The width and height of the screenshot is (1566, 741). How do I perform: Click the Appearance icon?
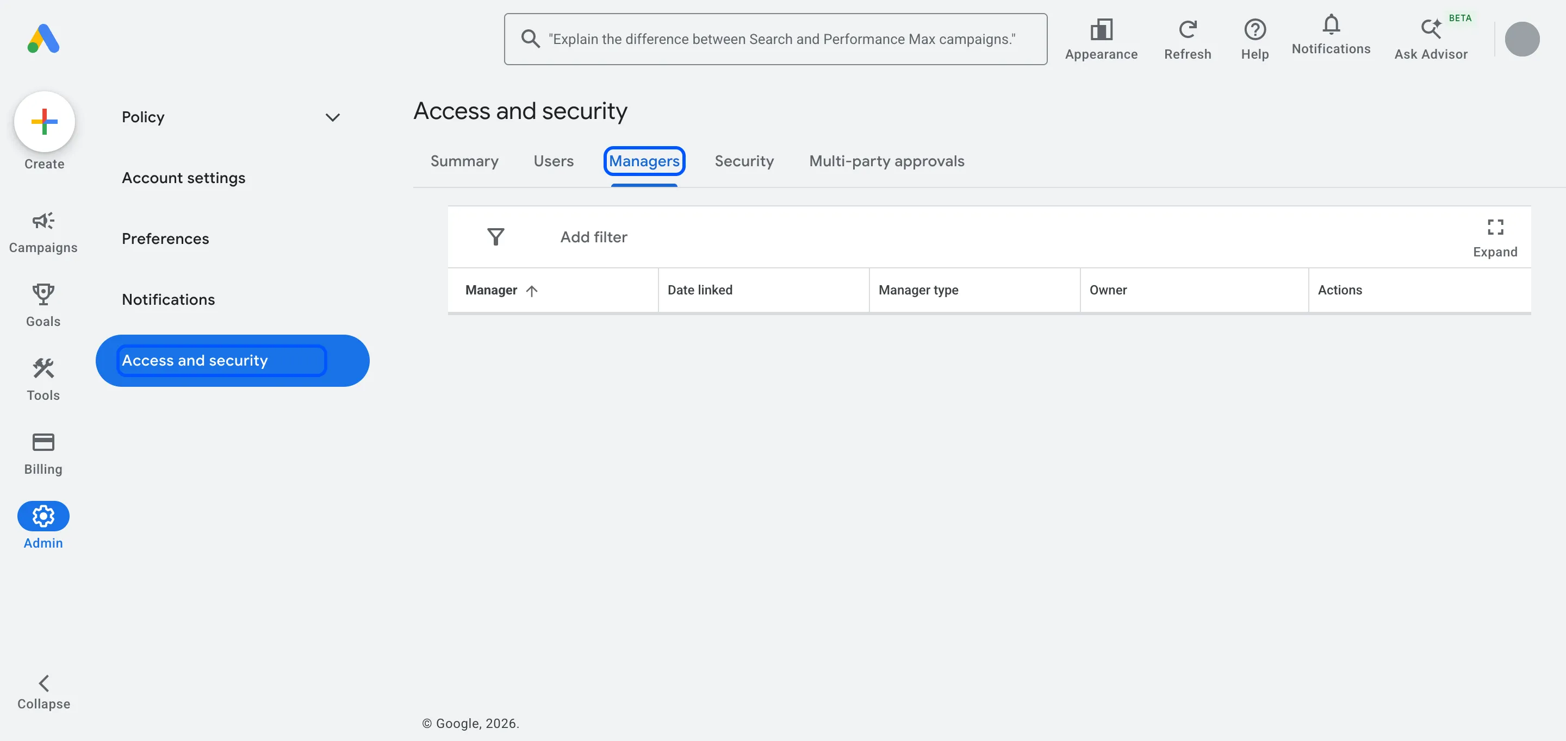(1101, 29)
